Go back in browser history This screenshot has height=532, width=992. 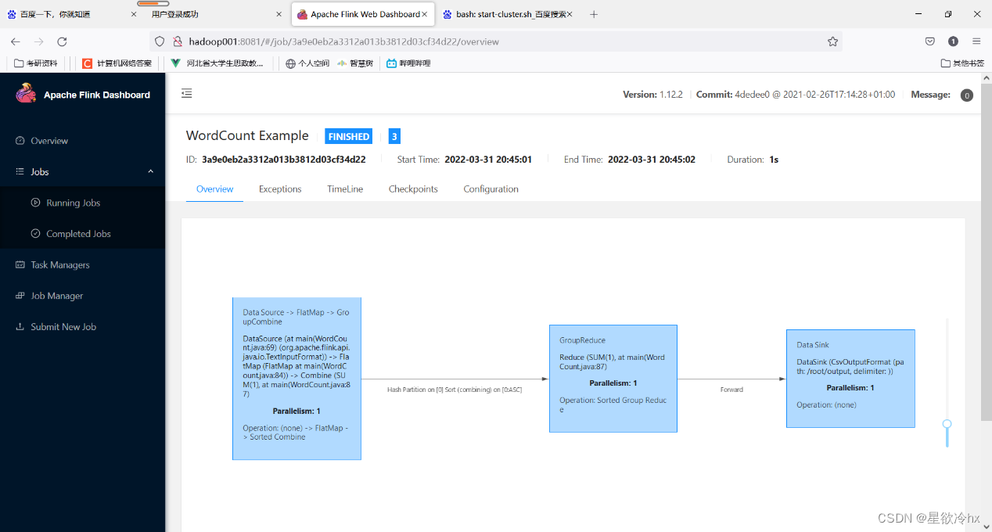(x=16, y=41)
